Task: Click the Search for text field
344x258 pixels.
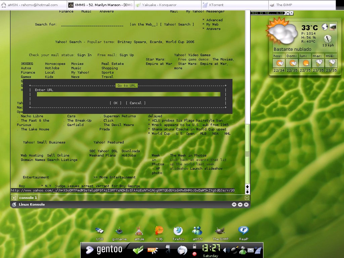Action: pyautogui.click(x=92, y=25)
